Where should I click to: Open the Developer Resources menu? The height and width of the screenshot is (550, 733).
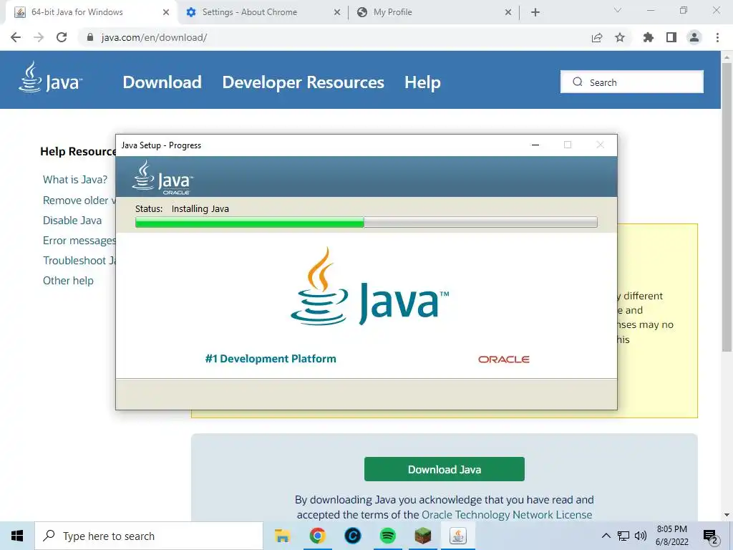(303, 82)
